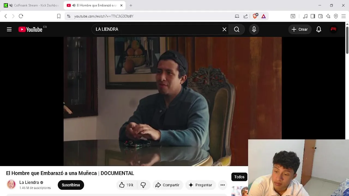Open the tab search toolbar icon
The width and height of the screenshot is (349, 196).
coord(293,16)
